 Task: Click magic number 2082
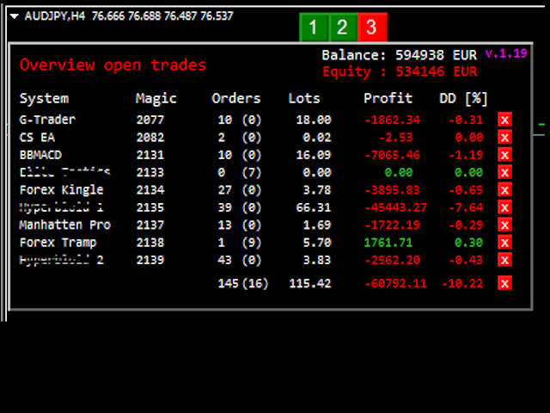pyautogui.click(x=150, y=138)
